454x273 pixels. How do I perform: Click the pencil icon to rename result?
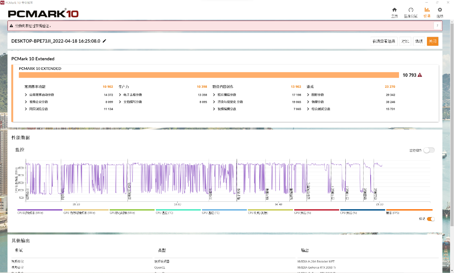(x=104, y=41)
